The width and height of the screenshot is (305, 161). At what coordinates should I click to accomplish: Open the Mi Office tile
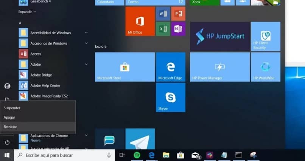point(140,21)
